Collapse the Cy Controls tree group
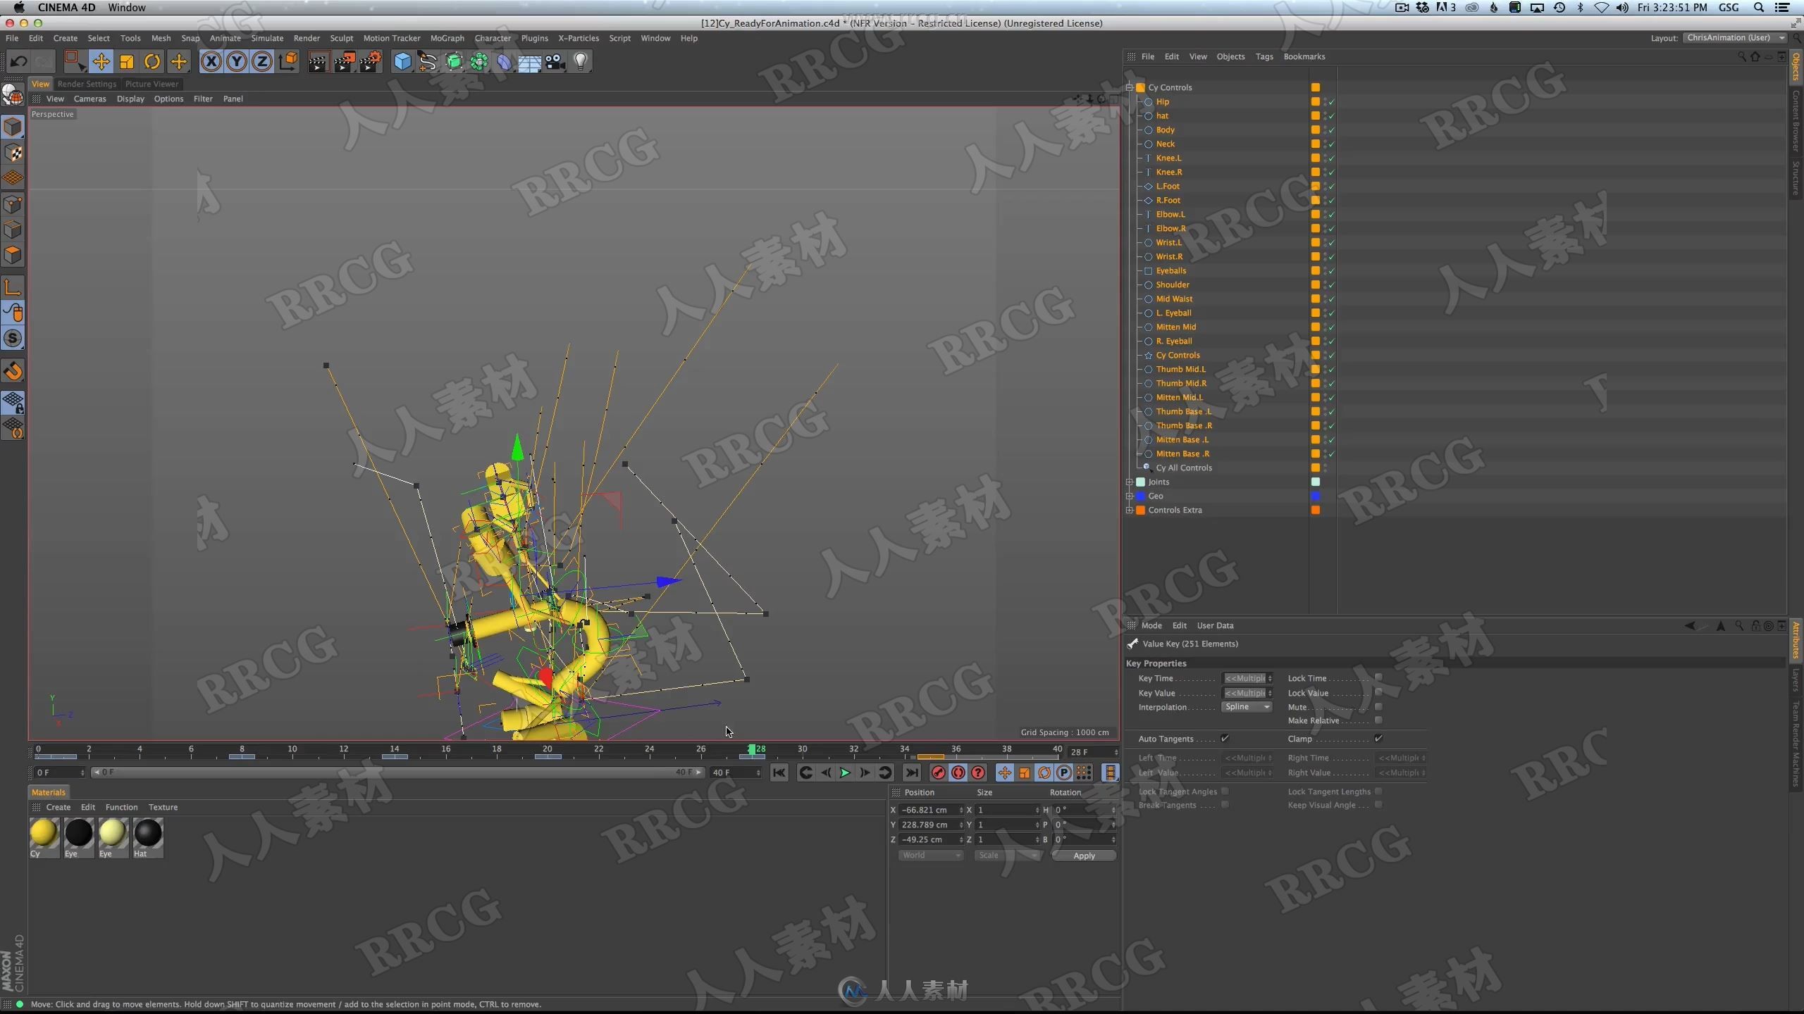Image resolution: width=1804 pixels, height=1014 pixels. (x=1130, y=87)
